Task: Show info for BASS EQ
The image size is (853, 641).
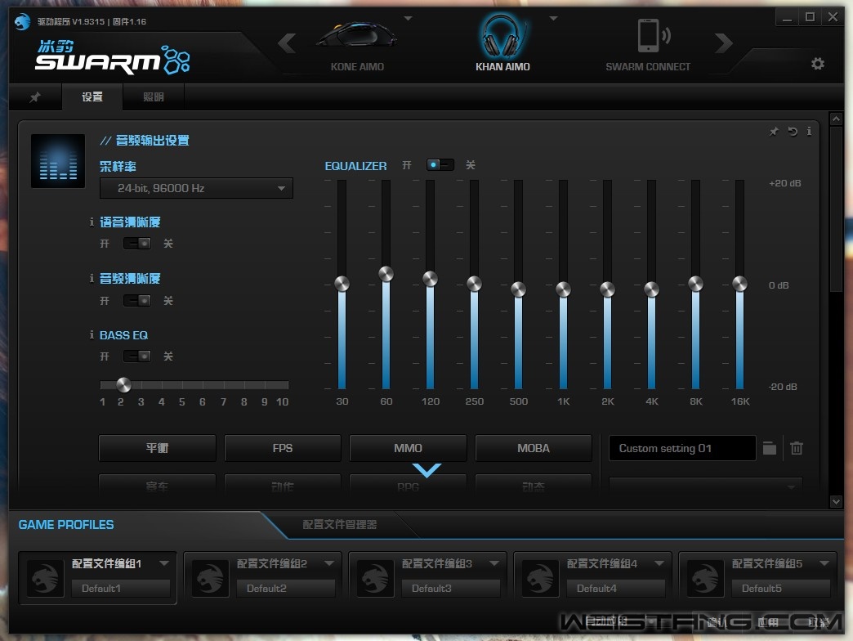Action: 92,334
